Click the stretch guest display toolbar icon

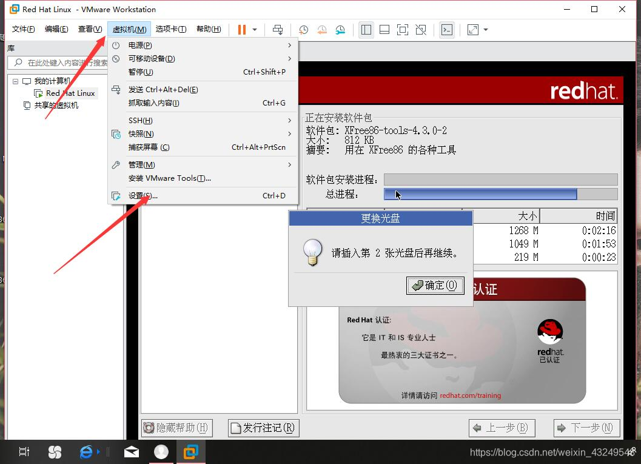tap(473, 30)
